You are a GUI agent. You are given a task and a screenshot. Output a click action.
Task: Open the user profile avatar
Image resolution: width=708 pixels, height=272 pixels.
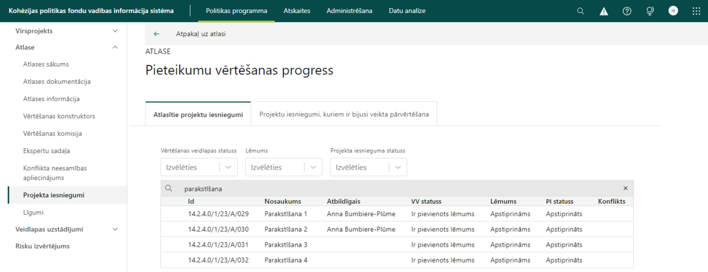pos(673,11)
